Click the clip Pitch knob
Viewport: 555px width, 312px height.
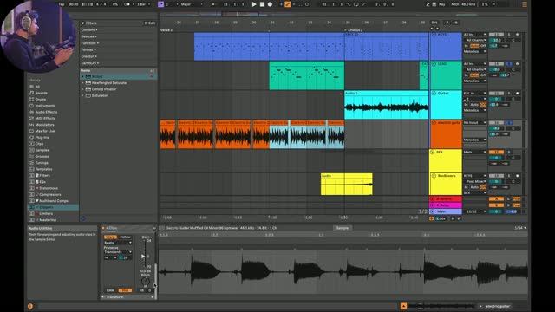click(145, 282)
